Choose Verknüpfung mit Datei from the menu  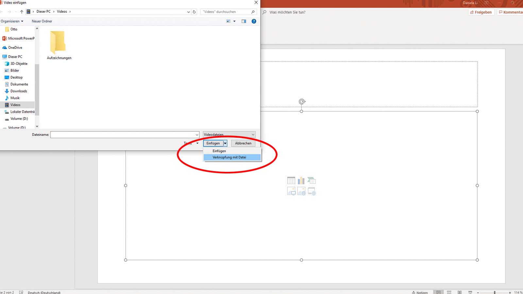tap(232, 157)
